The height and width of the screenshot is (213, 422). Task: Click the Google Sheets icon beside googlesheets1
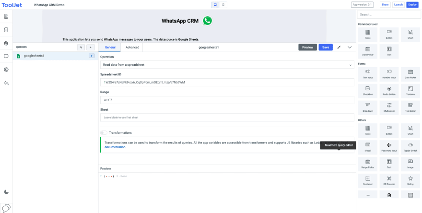tap(19, 56)
